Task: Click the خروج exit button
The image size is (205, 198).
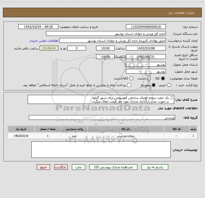Action: pyautogui.click(x=43, y=167)
